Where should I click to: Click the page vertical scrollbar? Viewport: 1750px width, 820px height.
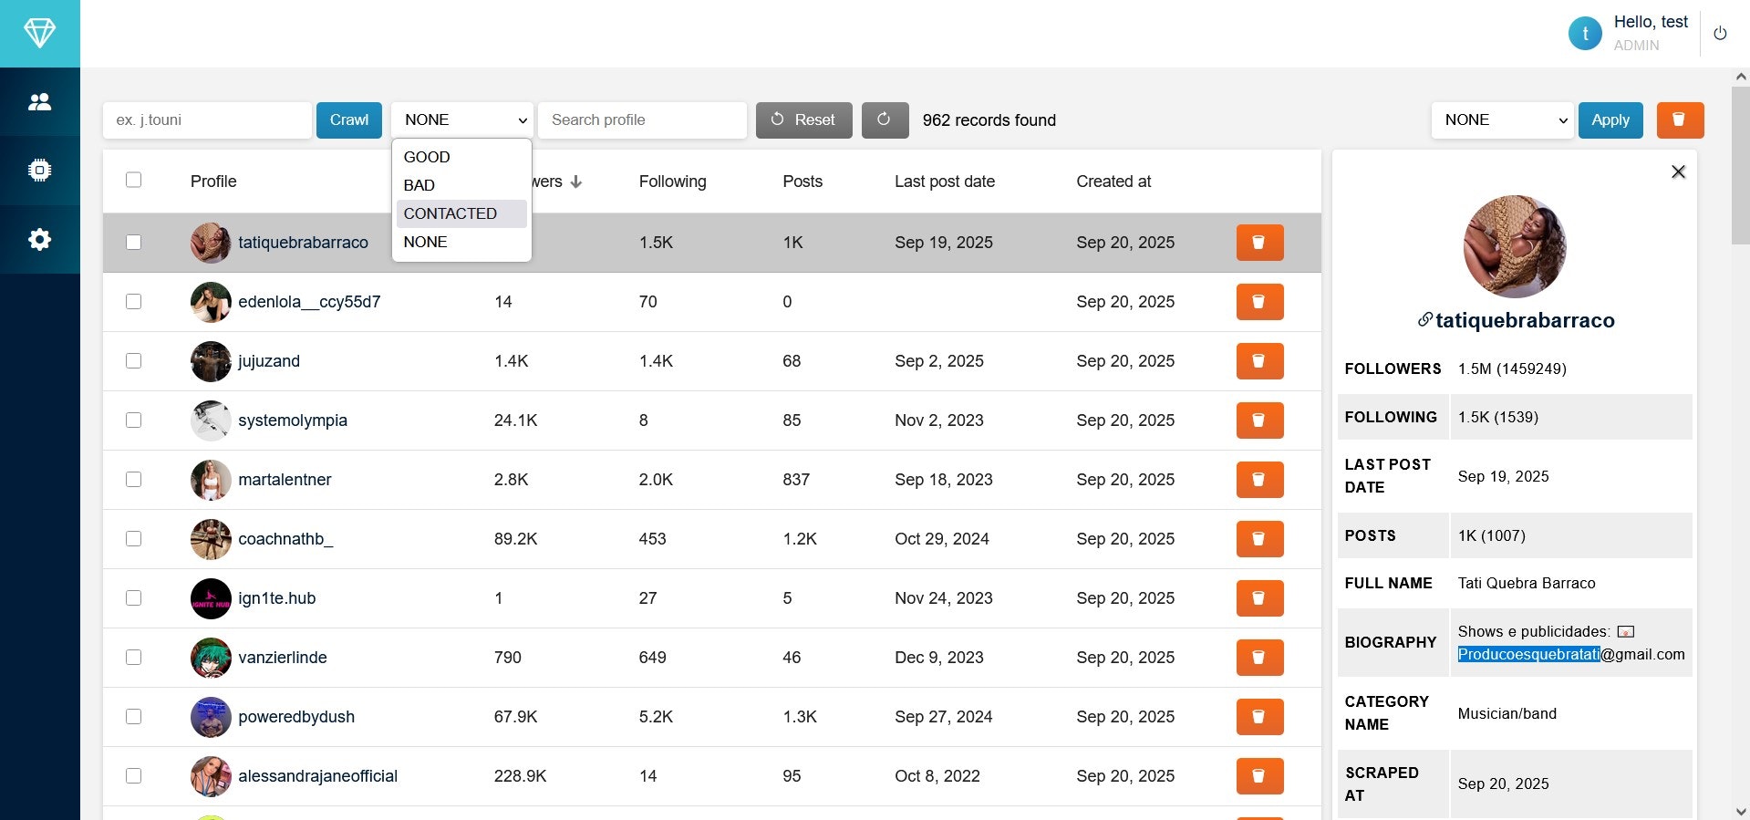[1741, 166]
